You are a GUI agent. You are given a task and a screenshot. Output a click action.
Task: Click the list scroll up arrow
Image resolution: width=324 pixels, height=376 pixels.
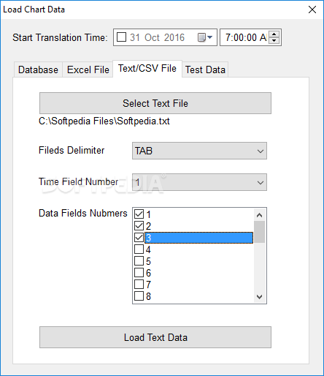[x=260, y=215]
